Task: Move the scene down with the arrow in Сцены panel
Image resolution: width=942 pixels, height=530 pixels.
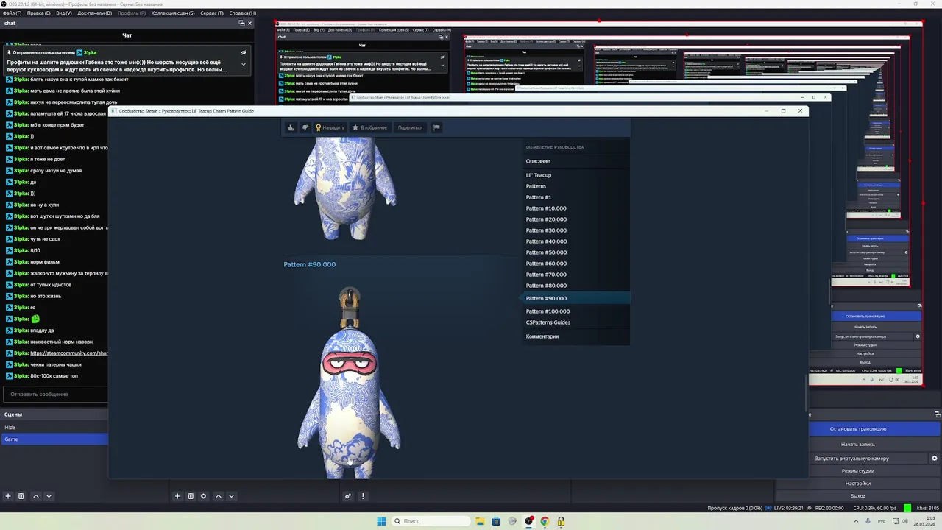Action: click(49, 496)
